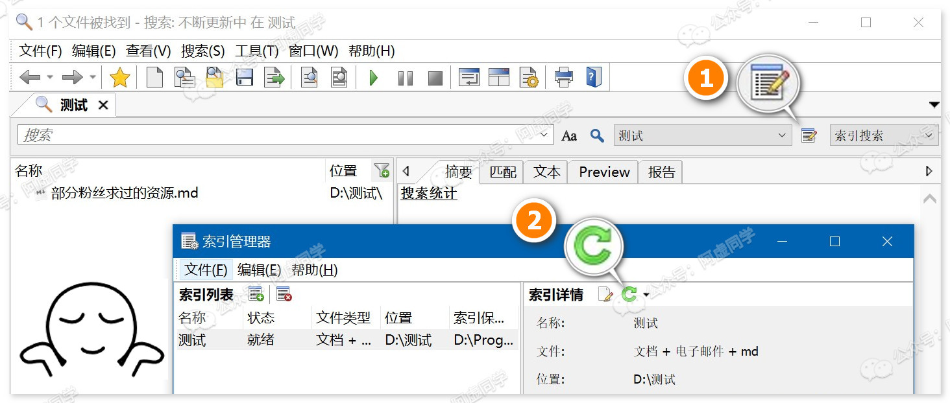This screenshot has height=403, width=950.
Task: Open the 搜索(S) menu
Action: 202,51
